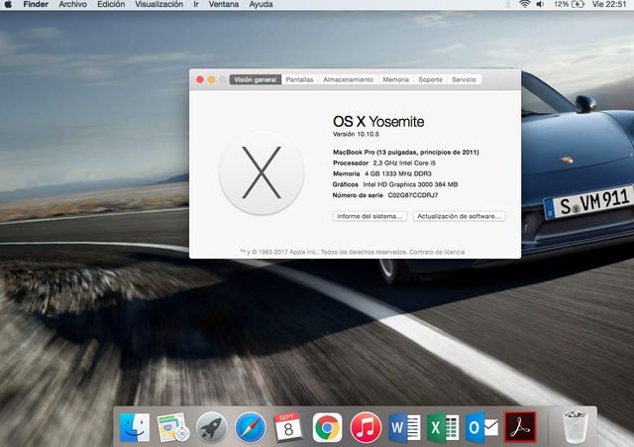Launch Launchpad rocket icon
Image resolution: width=634 pixels, height=447 pixels.
point(211,427)
